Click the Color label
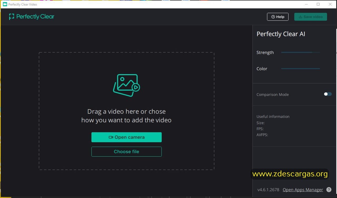 (x=262, y=69)
